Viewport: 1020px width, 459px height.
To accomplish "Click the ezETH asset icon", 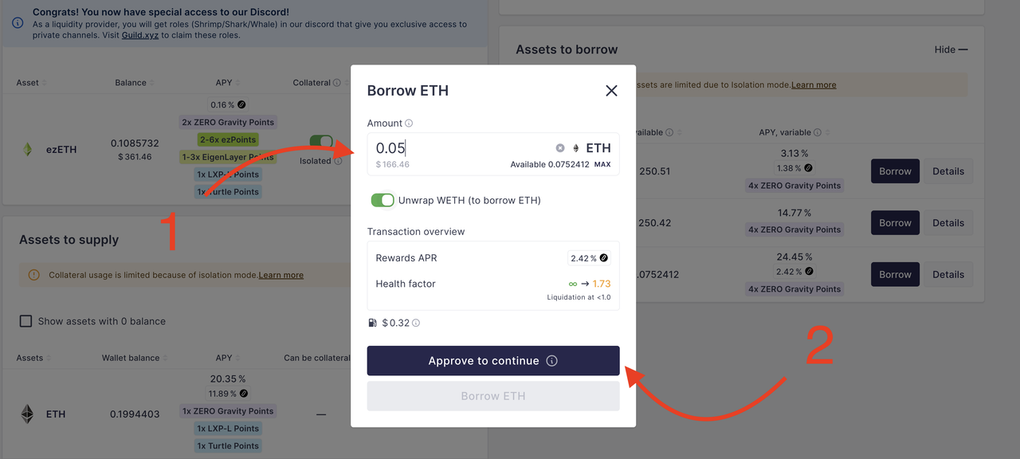I will click(x=27, y=149).
